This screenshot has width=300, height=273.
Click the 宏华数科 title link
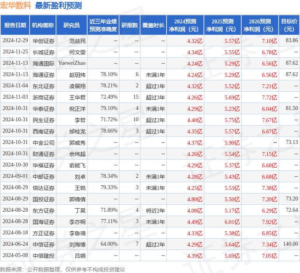(16, 5)
